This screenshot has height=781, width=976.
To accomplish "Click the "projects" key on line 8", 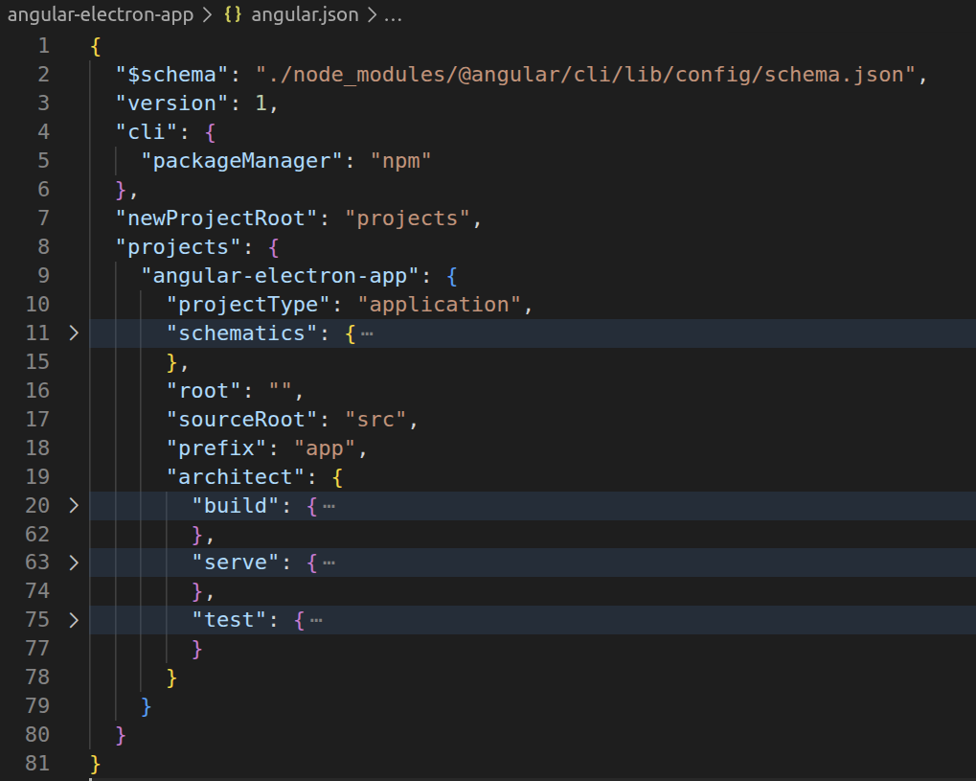I will pos(178,246).
